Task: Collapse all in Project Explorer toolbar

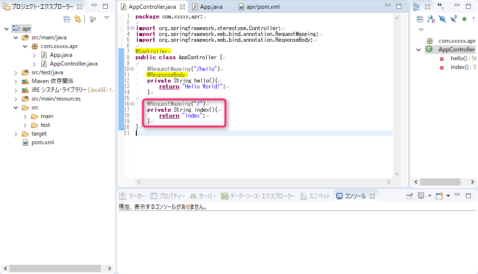Action: coord(67,19)
